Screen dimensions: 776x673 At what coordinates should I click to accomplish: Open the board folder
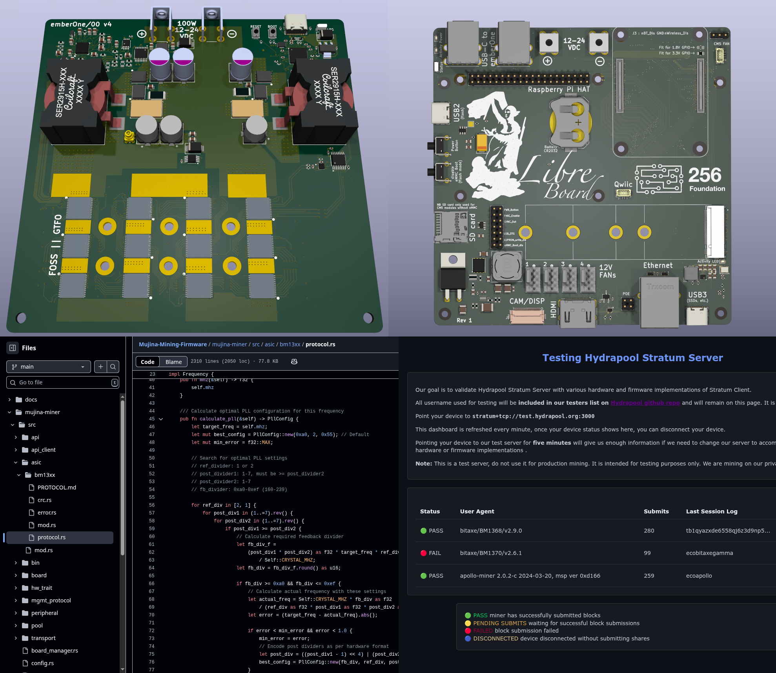pyautogui.click(x=39, y=575)
